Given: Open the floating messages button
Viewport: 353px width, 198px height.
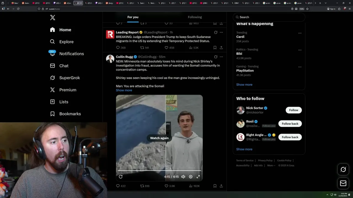Looking at the screenshot, I should click(x=343, y=183).
